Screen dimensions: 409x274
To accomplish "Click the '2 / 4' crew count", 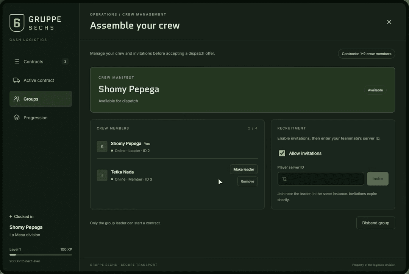I will tap(253, 128).
